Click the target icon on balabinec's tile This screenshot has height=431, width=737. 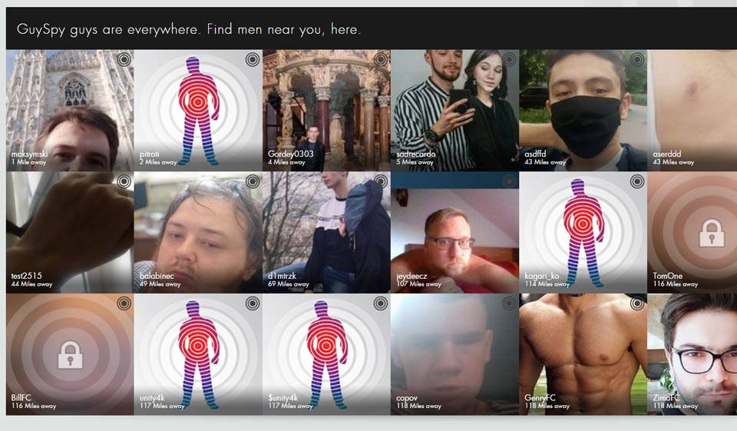tap(252, 181)
